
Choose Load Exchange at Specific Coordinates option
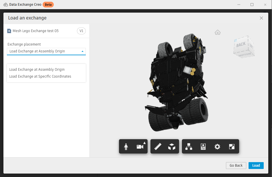click(40, 76)
